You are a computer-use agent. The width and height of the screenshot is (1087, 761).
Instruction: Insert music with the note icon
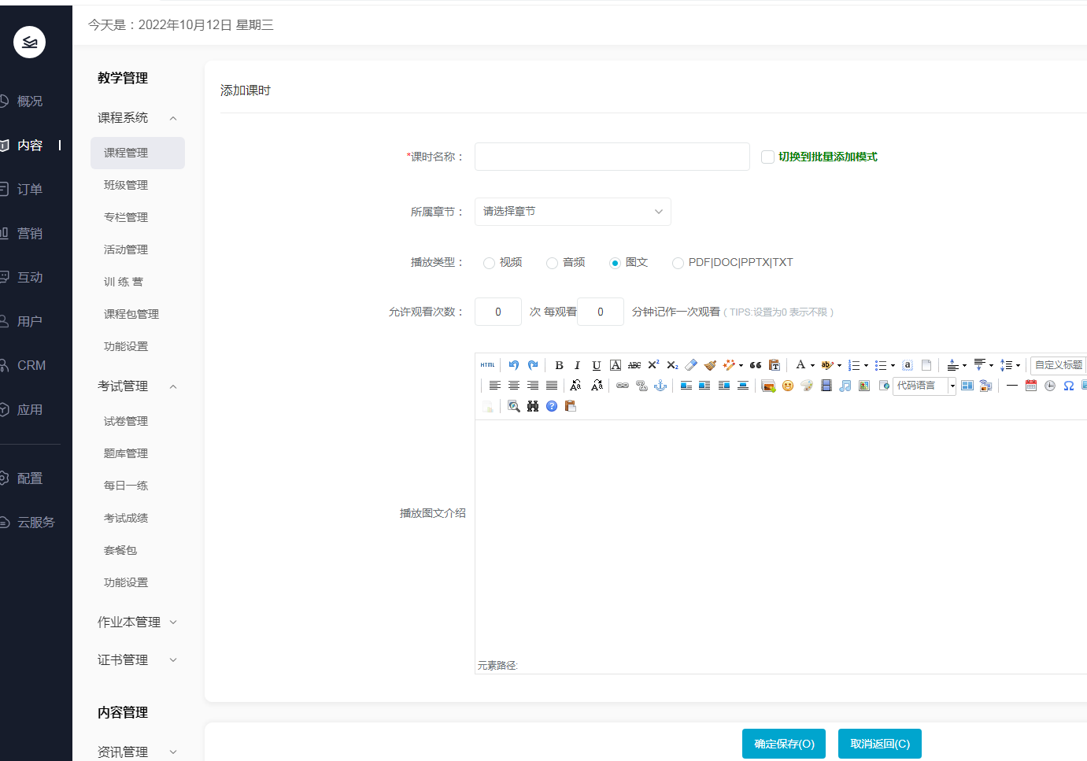845,386
